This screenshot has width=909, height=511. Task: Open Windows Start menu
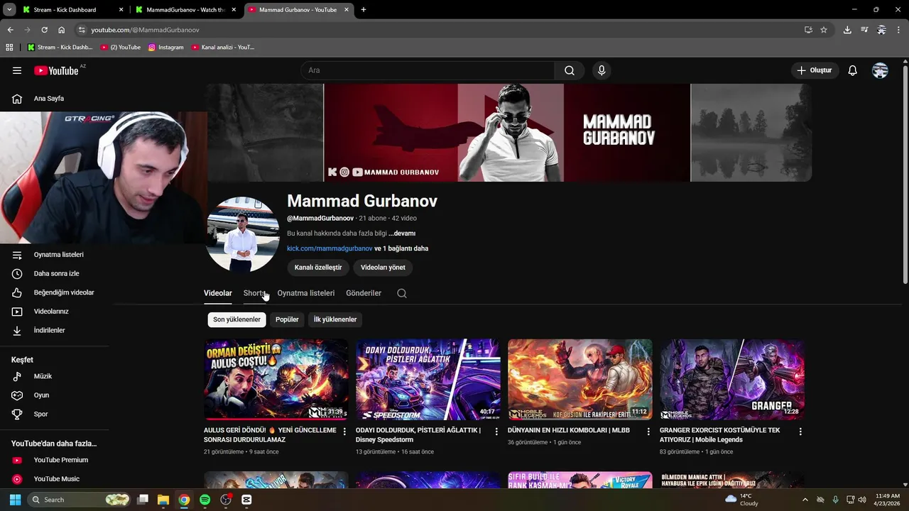coord(15,500)
